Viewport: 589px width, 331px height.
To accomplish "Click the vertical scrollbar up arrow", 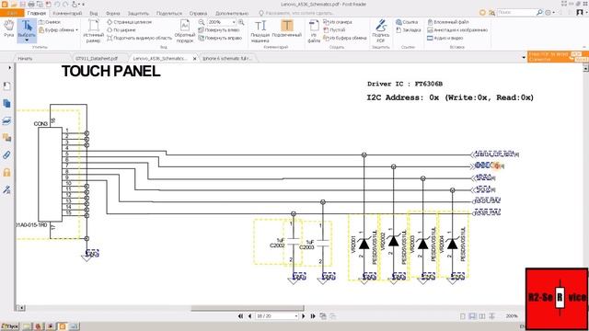I will coord(585,68).
